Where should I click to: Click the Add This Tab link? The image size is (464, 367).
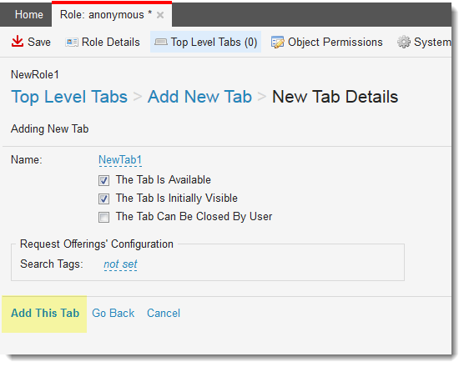click(45, 313)
